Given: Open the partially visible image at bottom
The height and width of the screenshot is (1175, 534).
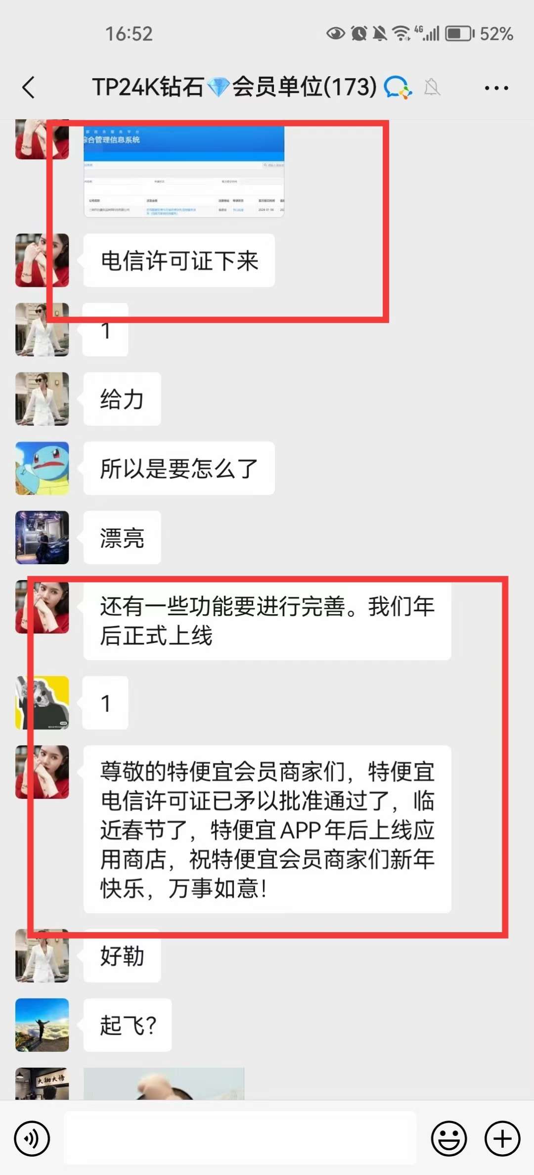Looking at the screenshot, I should point(164,1083).
